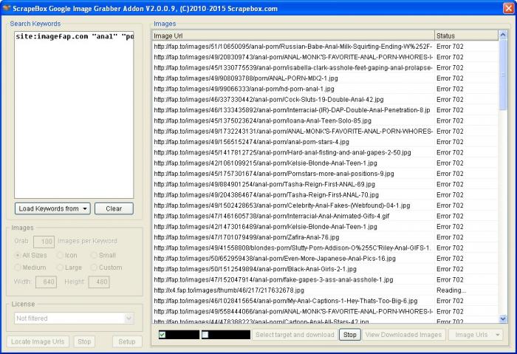
Task: Focus the Height field showing 480
Action: (99, 282)
